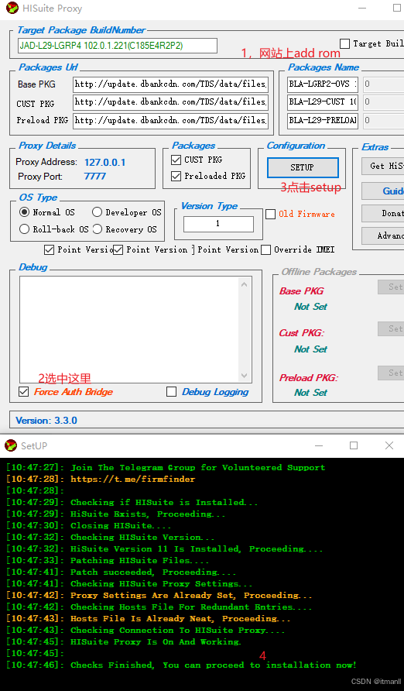The width and height of the screenshot is (404, 691).
Task: Click 'Checking Hosts File For Redundant Entries' line
Action: click(x=191, y=607)
